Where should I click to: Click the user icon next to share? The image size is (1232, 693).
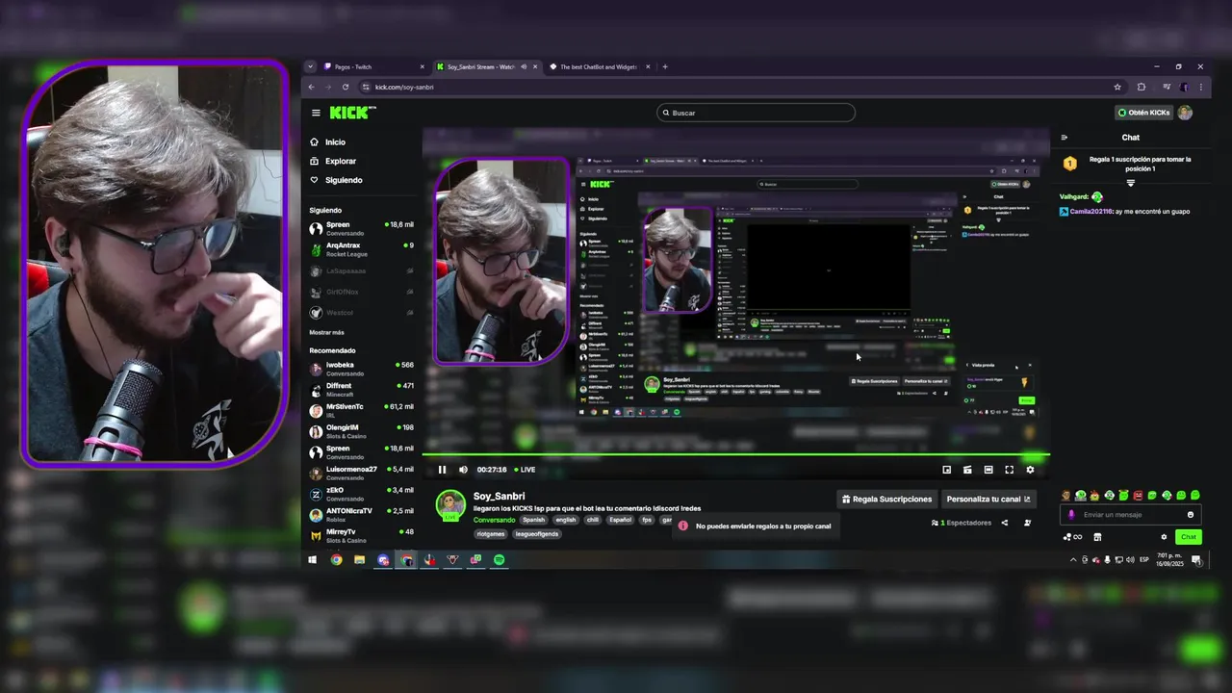[x=1027, y=523]
